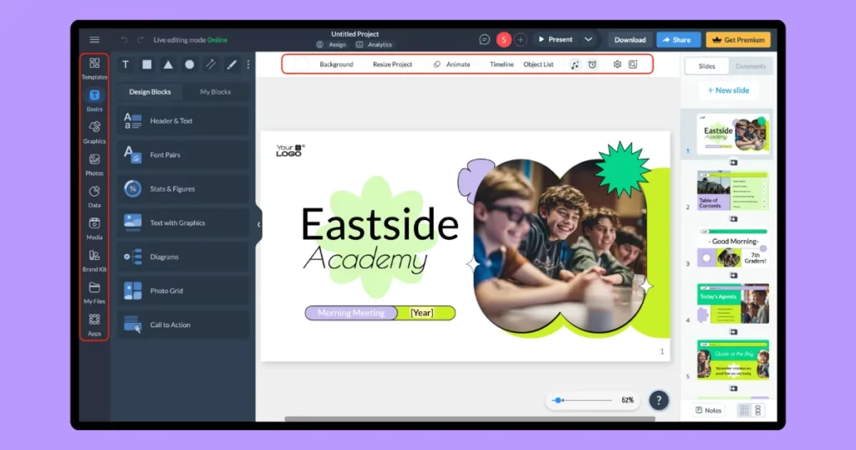Open the Apps sidebar panel
Screen dimensions: 856x450
pyautogui.click(x=94, y=322)
